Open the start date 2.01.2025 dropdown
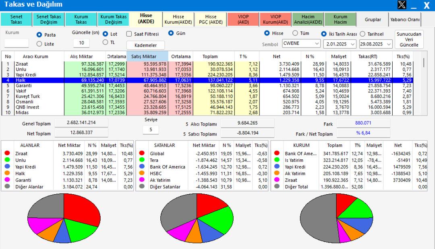The image size is (435, 249). (x=352, y=44)
